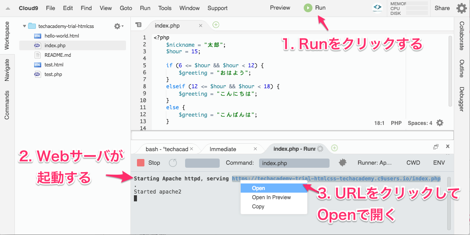Open the preferences gear icon at top right
The width and height of the screenshot is (470, 235).
461,8
